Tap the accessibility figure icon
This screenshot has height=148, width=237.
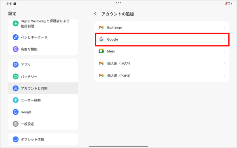[15, 100]
